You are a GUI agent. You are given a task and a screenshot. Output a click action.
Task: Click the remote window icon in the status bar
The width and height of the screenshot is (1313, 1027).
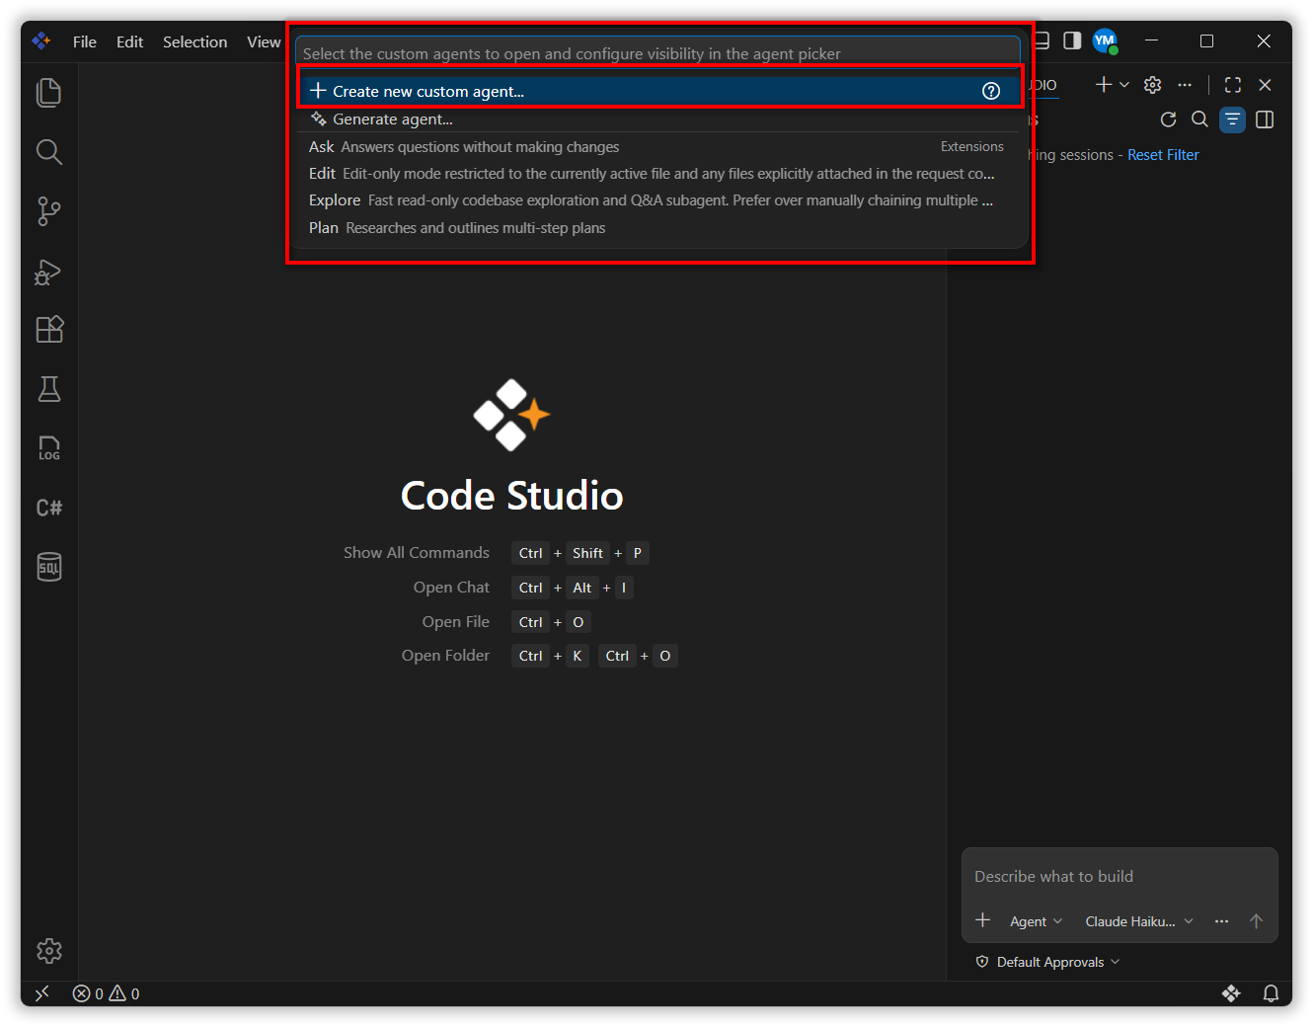tap(41, 993)
